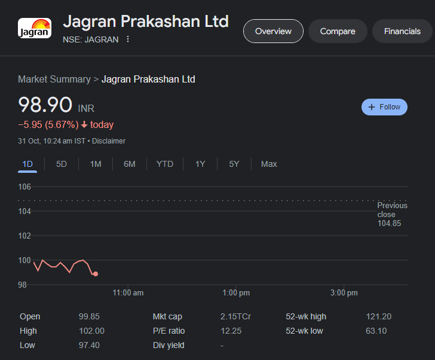
Task: Click the Previous close 104.85 label
Action: click(x=392, y=214)
